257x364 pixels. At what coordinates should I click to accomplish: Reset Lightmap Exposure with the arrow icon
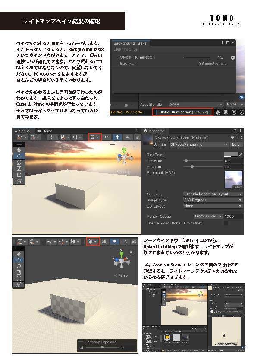[x=81, y=348]
